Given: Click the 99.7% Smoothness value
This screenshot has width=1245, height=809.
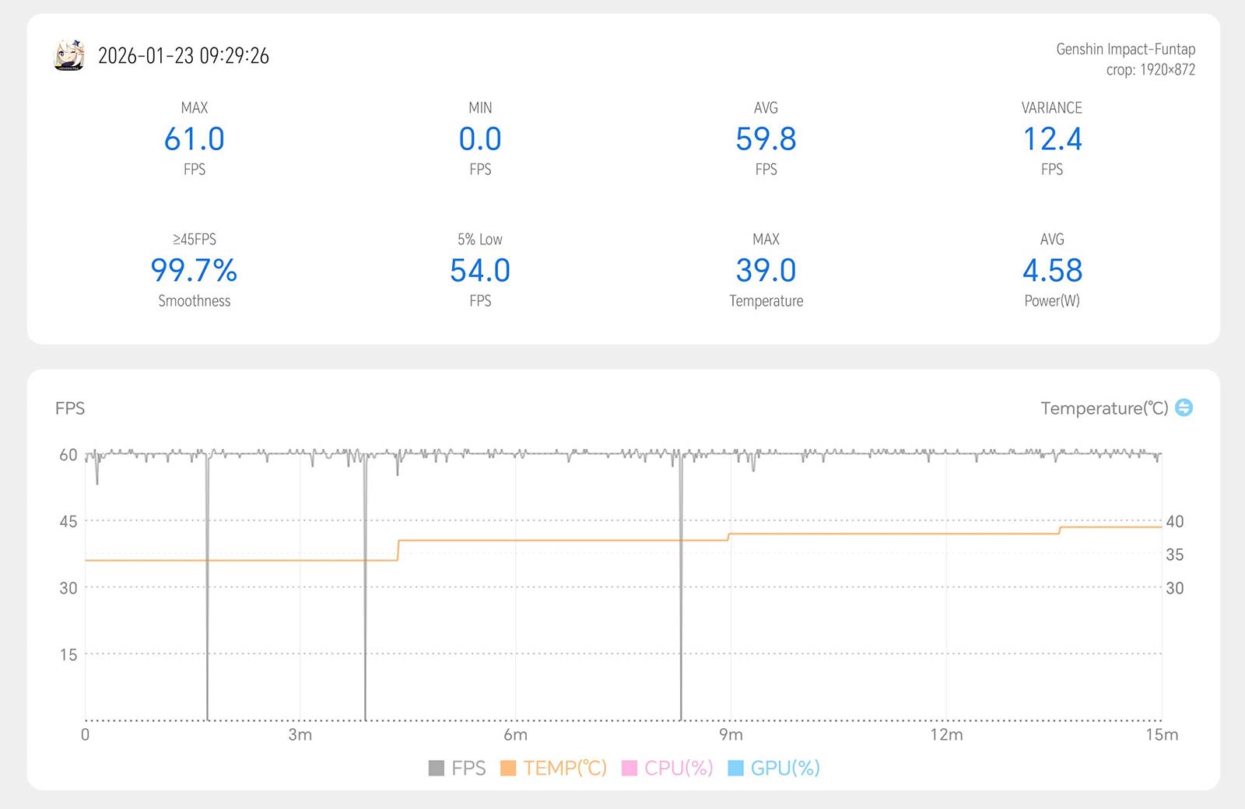Looking at the screenshot, I should pyautogui.click(x=195, y=271).
